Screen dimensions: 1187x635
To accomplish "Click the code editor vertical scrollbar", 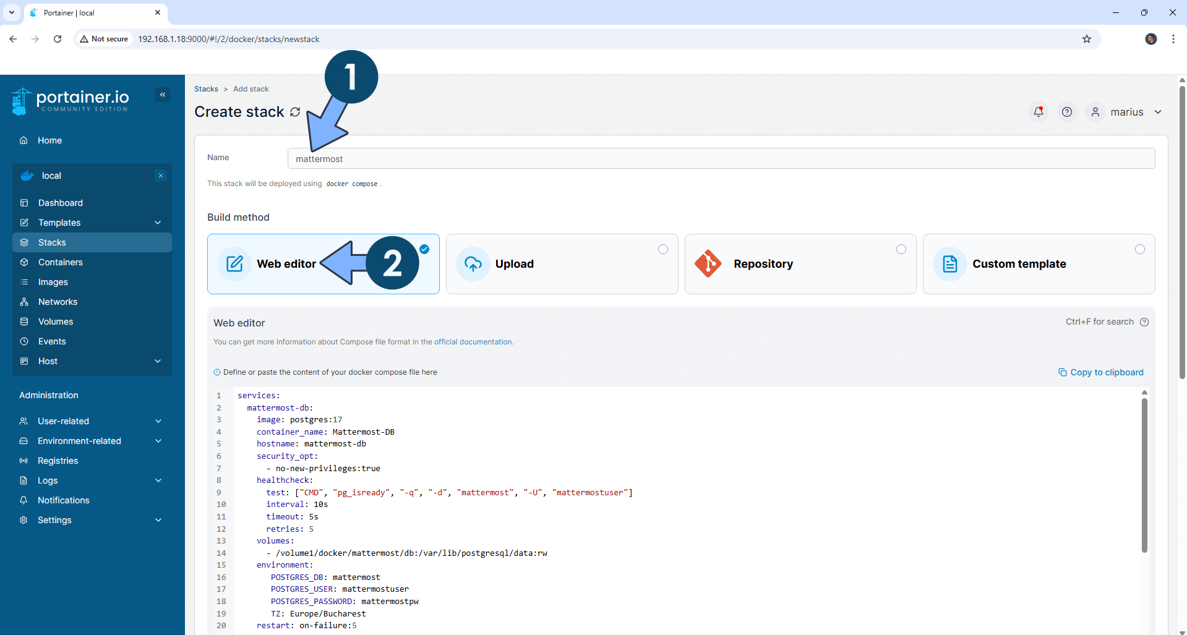I will point(1144,475).
